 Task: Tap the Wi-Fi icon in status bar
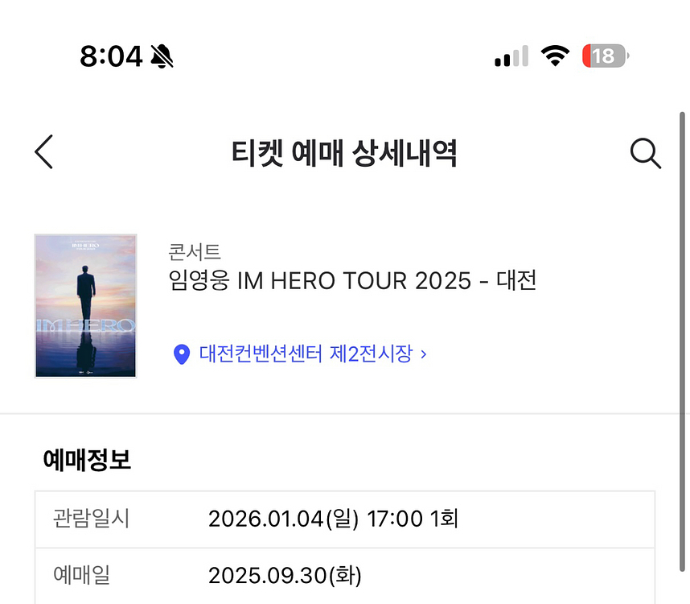pos(555,56)
